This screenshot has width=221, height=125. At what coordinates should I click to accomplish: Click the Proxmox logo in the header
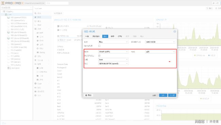[x=12, y=3]
